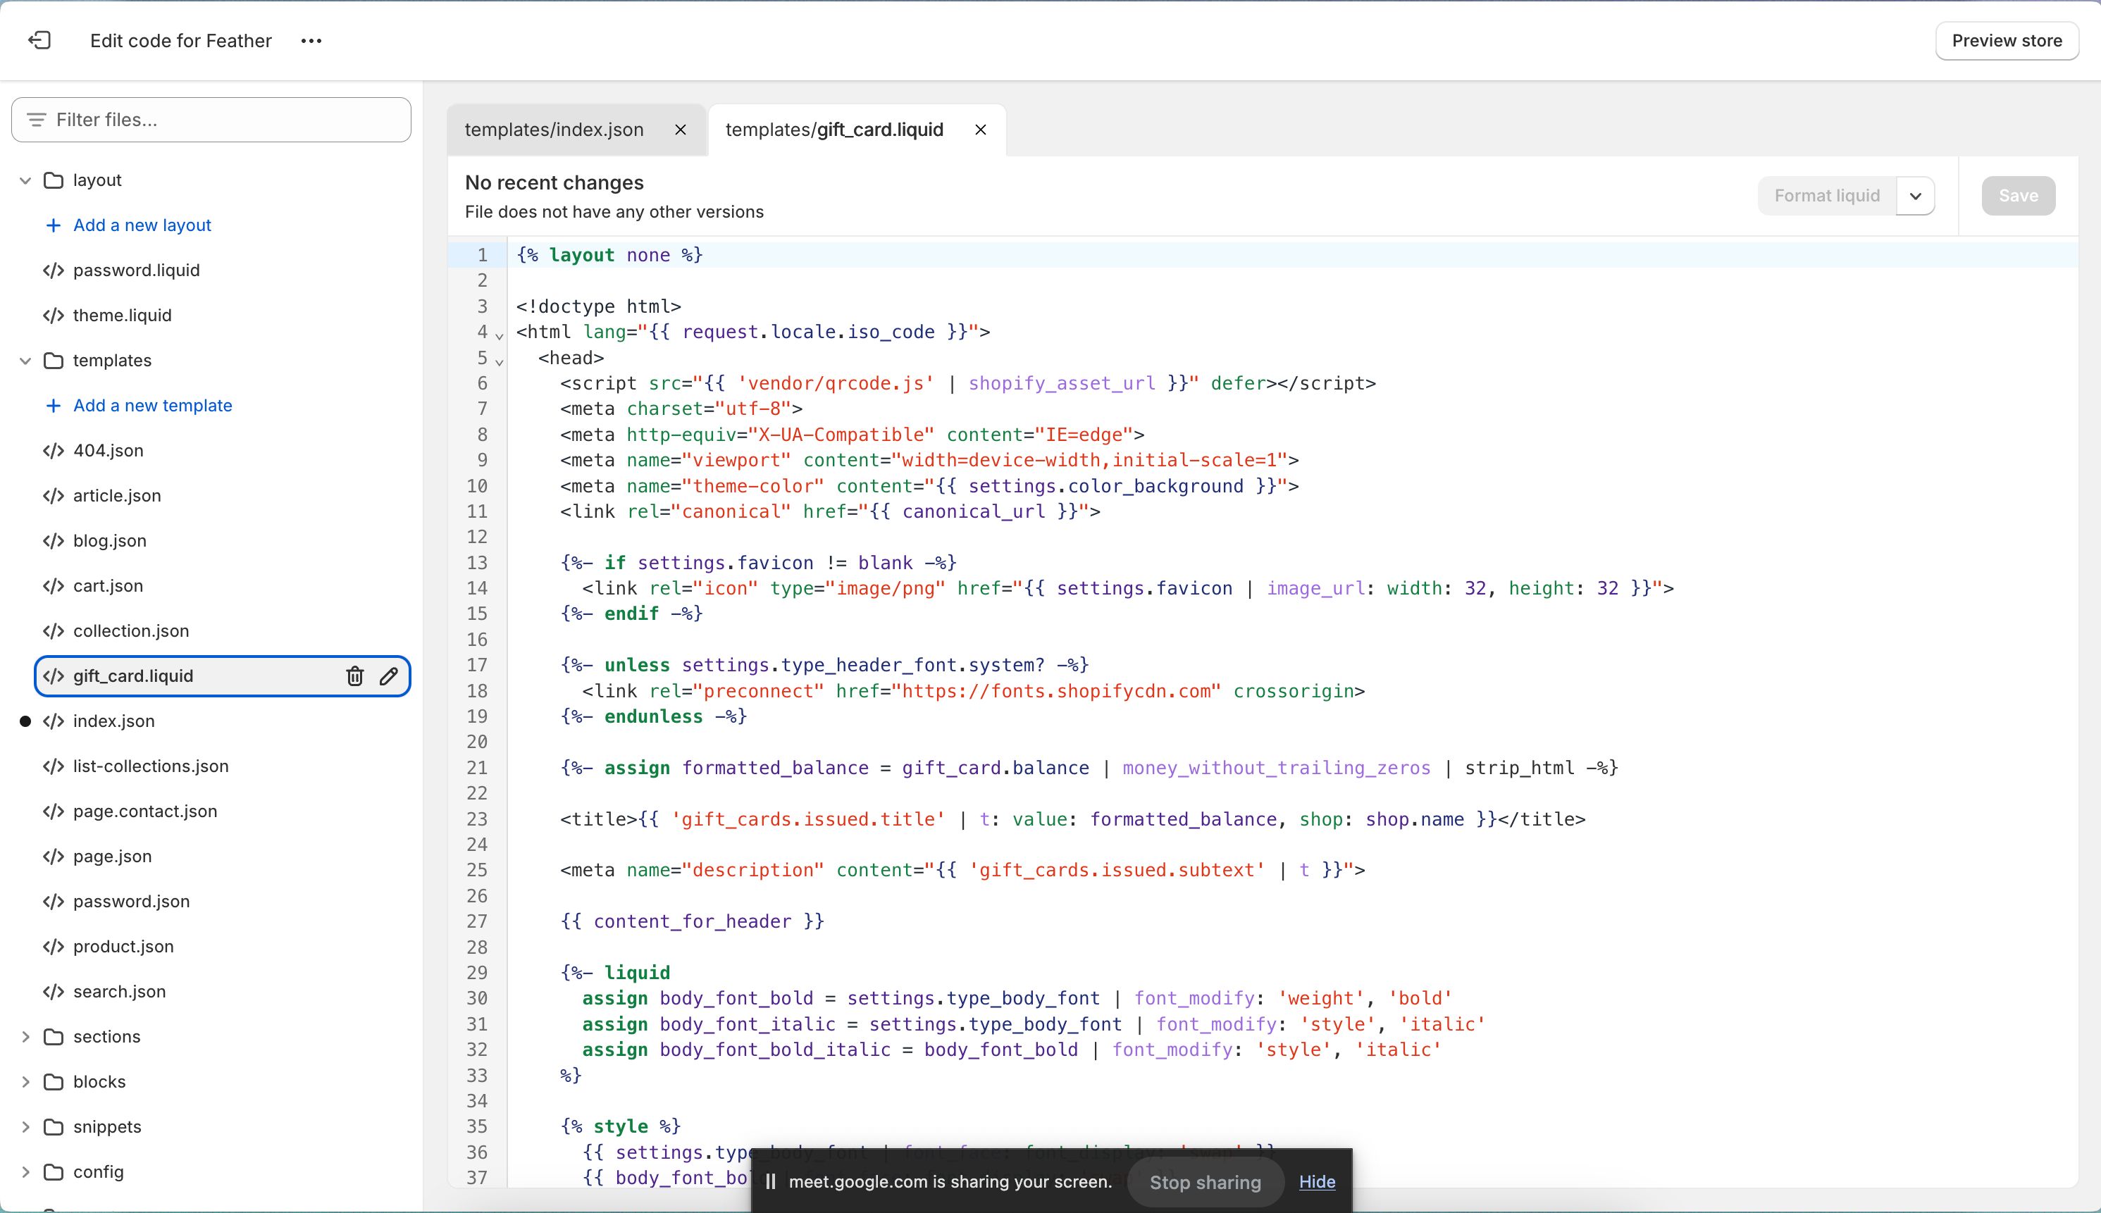Viewport: 2101px width, 1213px height.
Task: Click the 'No recent changes' heading
Action: (x=554, y=183)
